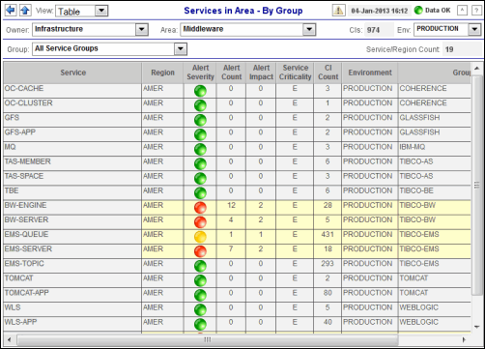Sort by the Service column header

coord(72,73)
